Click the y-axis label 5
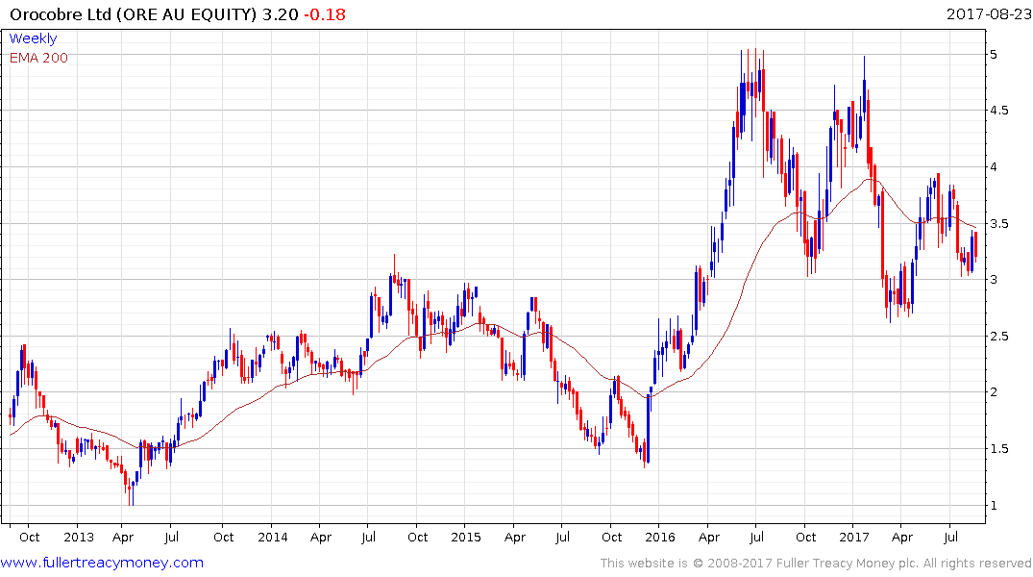Viewport: 1033px width, 577px height. pos(995,54)
